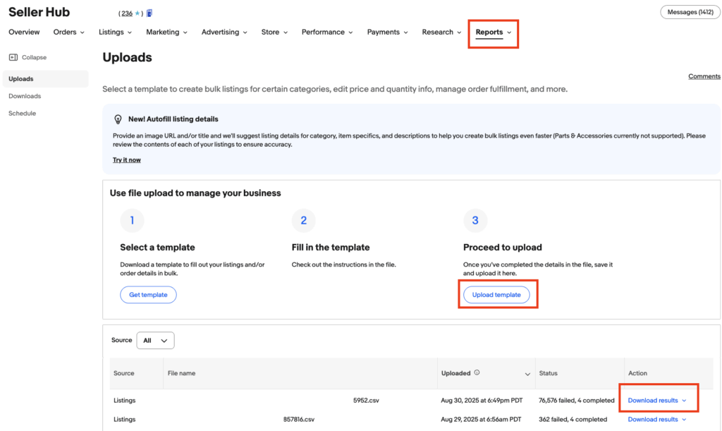722x431 pixels.
Task: Open the Listings menu
Action: pos(115,32)
